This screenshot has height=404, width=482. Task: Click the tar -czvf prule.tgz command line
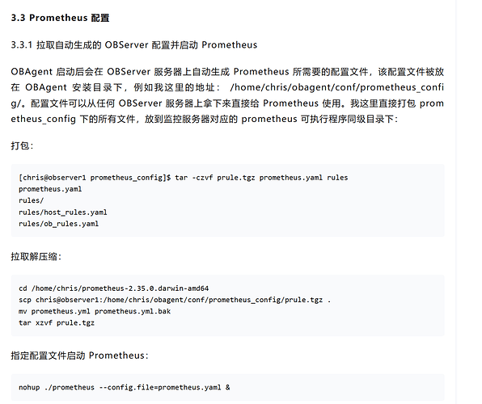click(x=184, y=178)
